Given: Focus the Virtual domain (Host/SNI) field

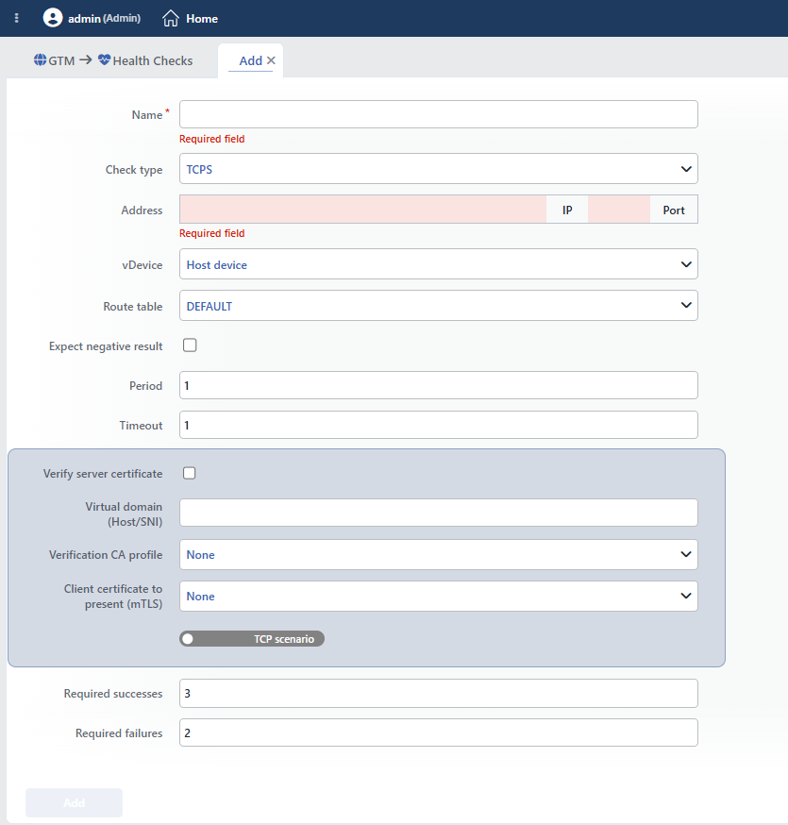Looking at the screenshot, I should [x=439, y=513].
